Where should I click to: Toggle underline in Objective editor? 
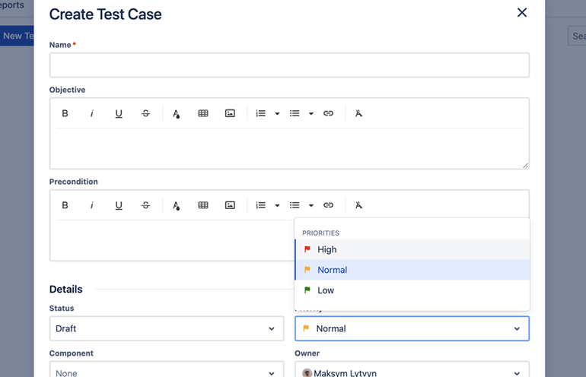tap(119, 113)
